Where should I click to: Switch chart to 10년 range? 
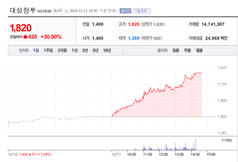pos(107,50)
